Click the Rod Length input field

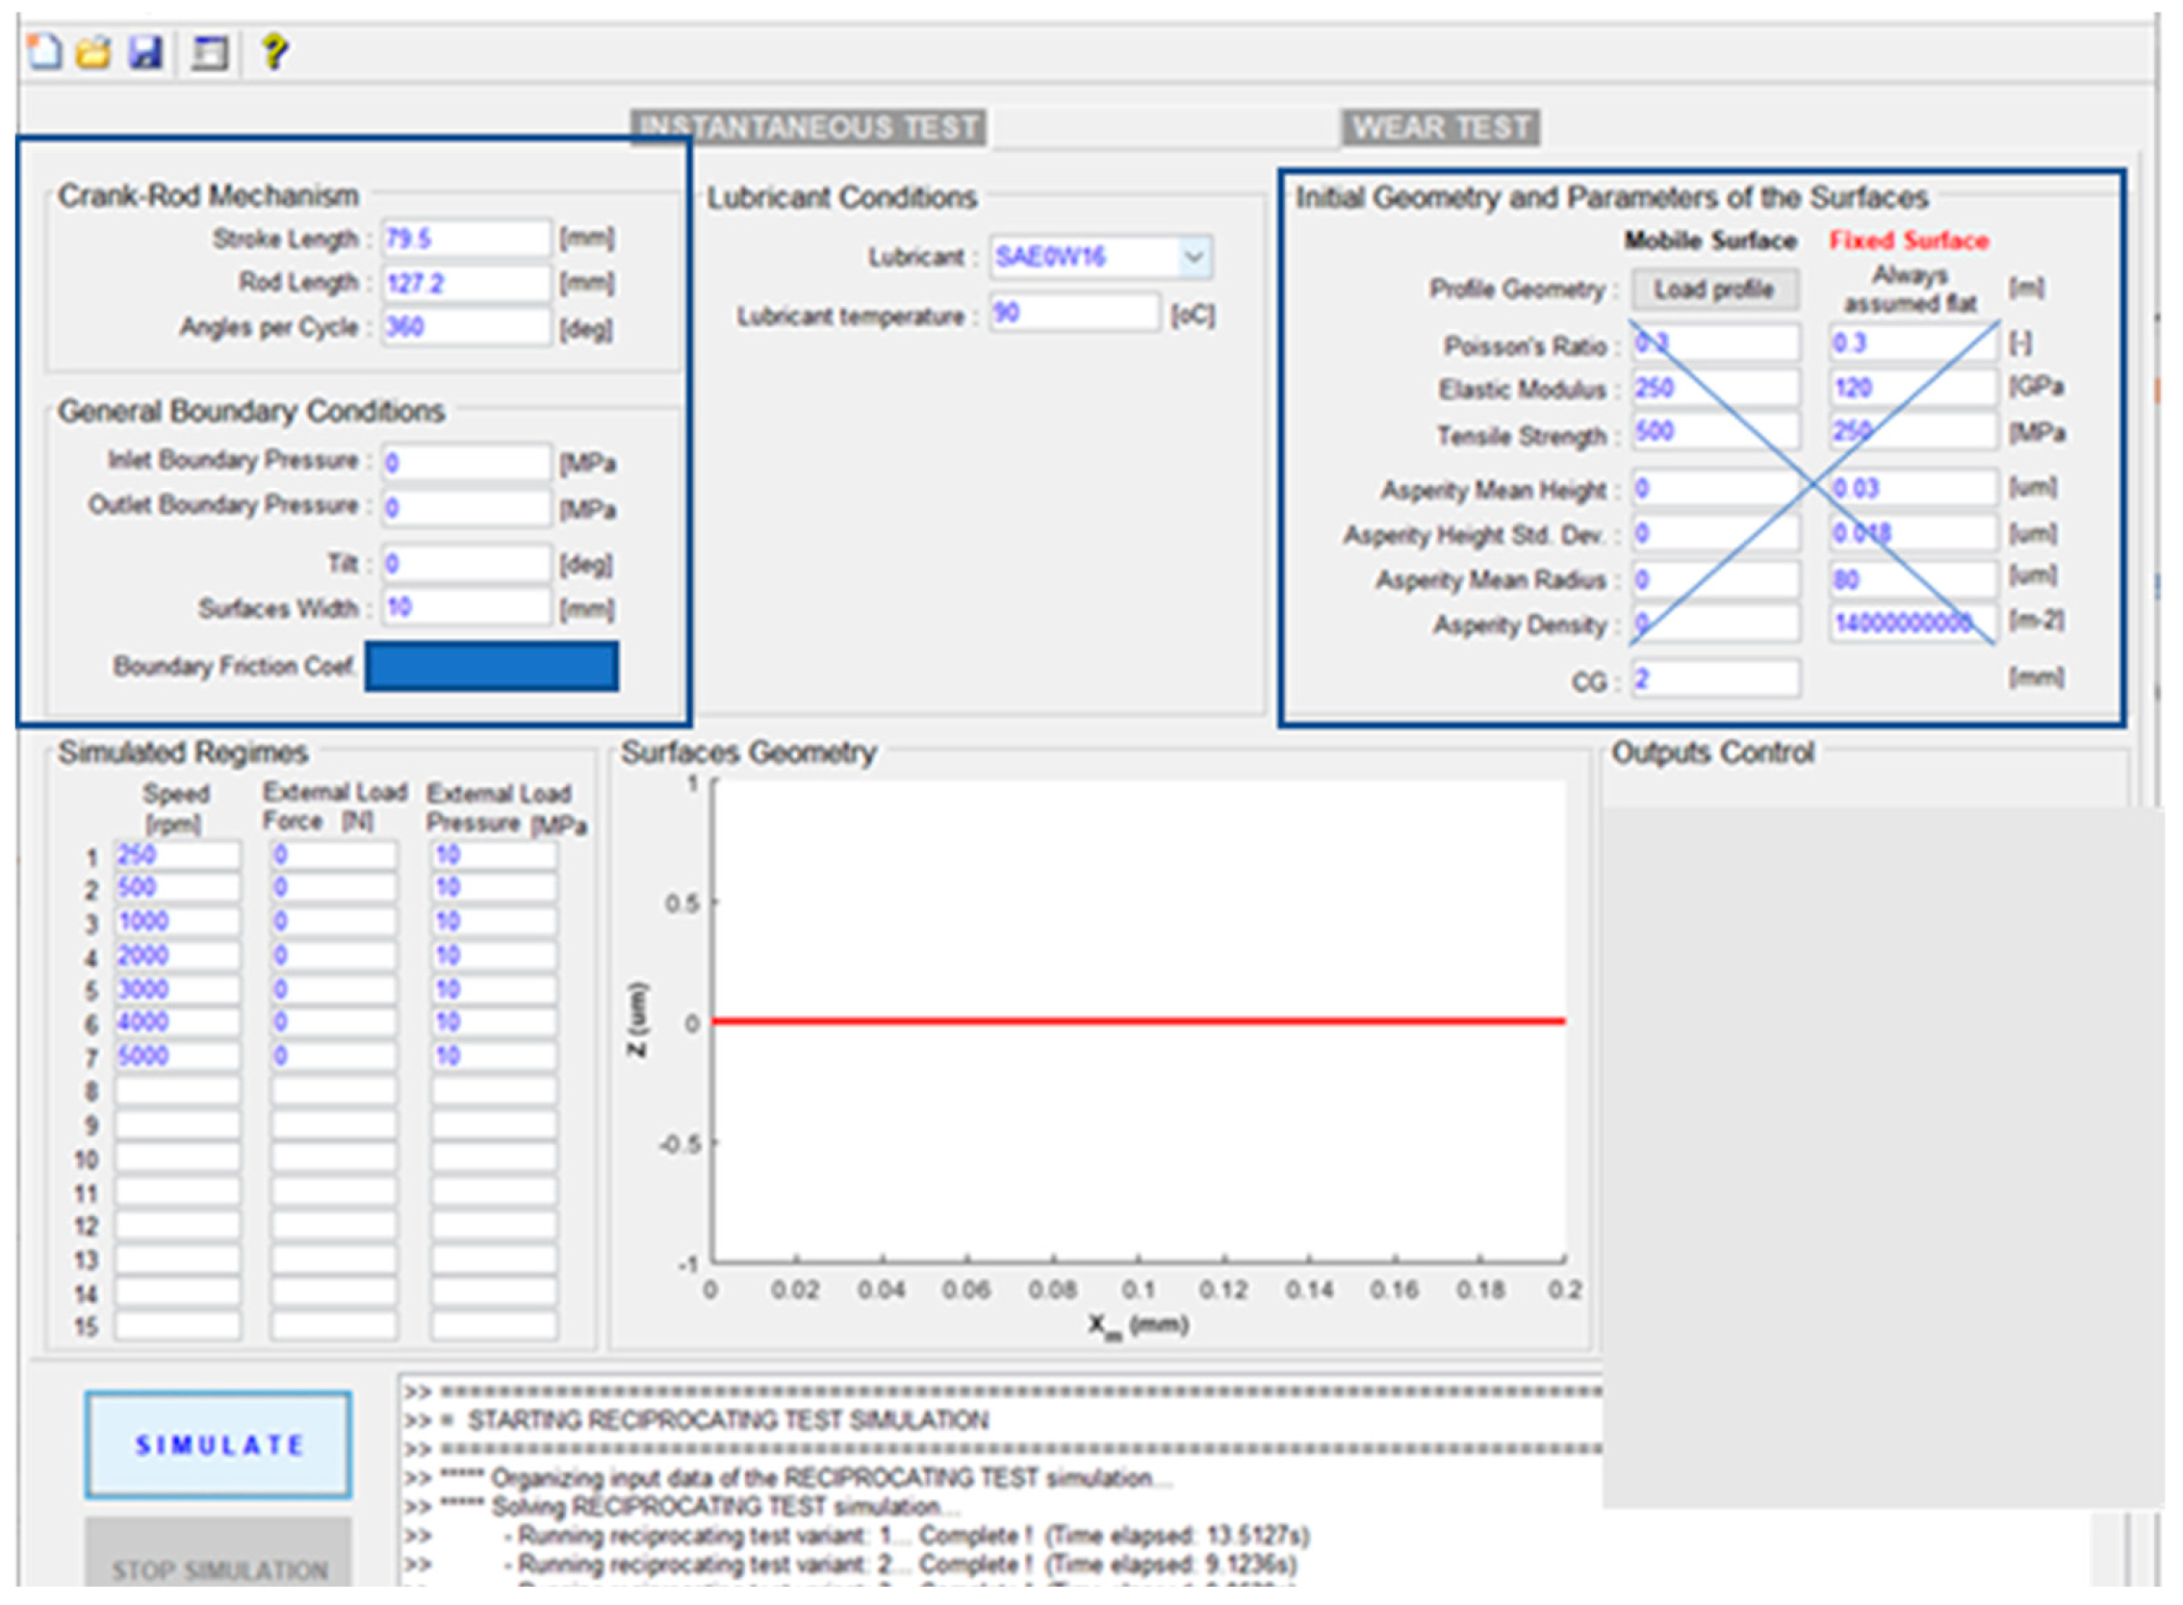tap(466, 284)
